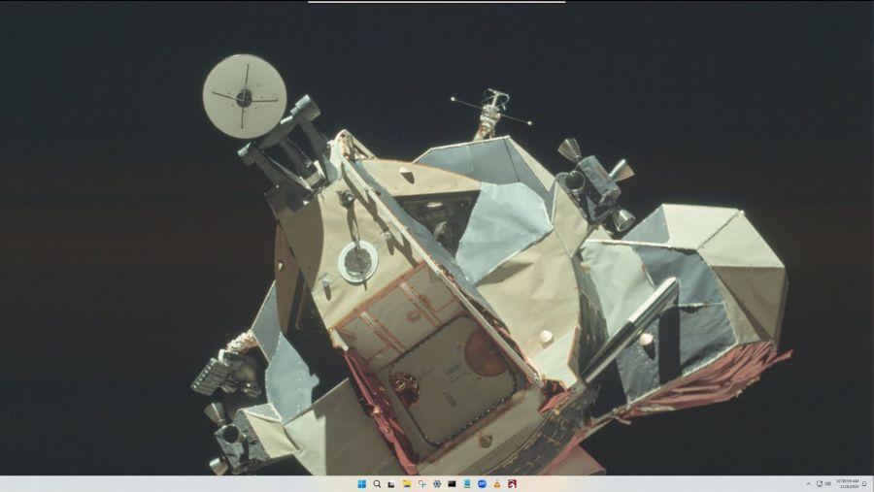The width and height of the screenshot is (874, 492).
Task: Open the round blue Zen taskbar icon
Action: 482,483
